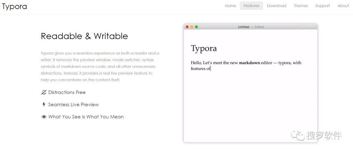
Task: Click the eye icon beside What You See
Action: [x=44, y=117]
